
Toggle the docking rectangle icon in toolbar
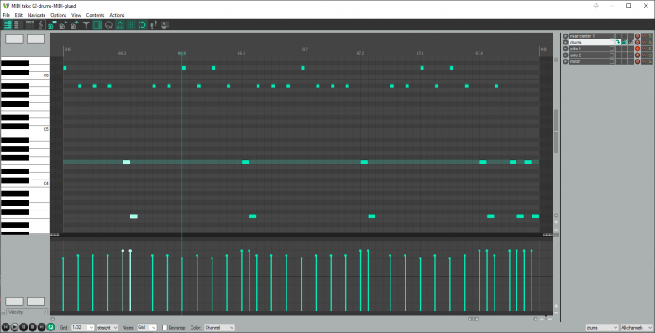pyautogui.click(x=97, y=25)
